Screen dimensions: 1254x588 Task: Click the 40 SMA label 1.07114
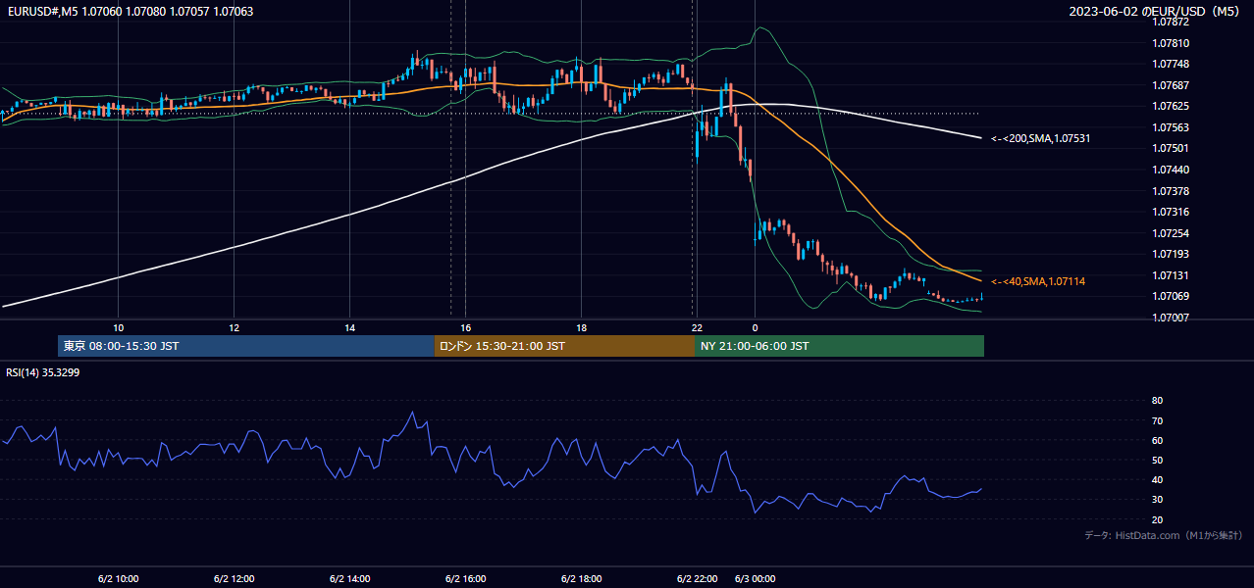click(1038, 281)
